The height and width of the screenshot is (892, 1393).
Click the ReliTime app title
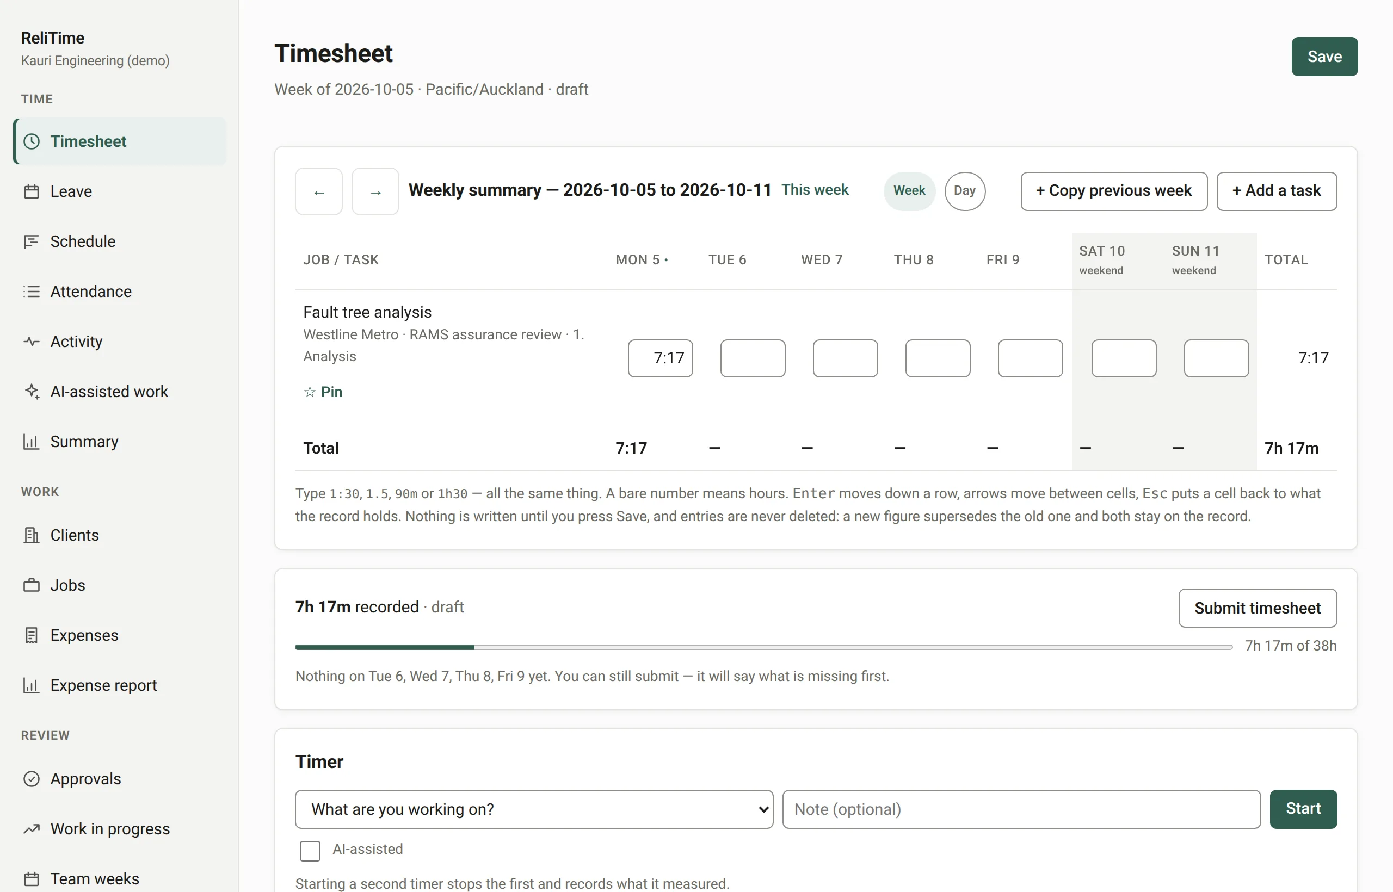[x=53, y=38]
